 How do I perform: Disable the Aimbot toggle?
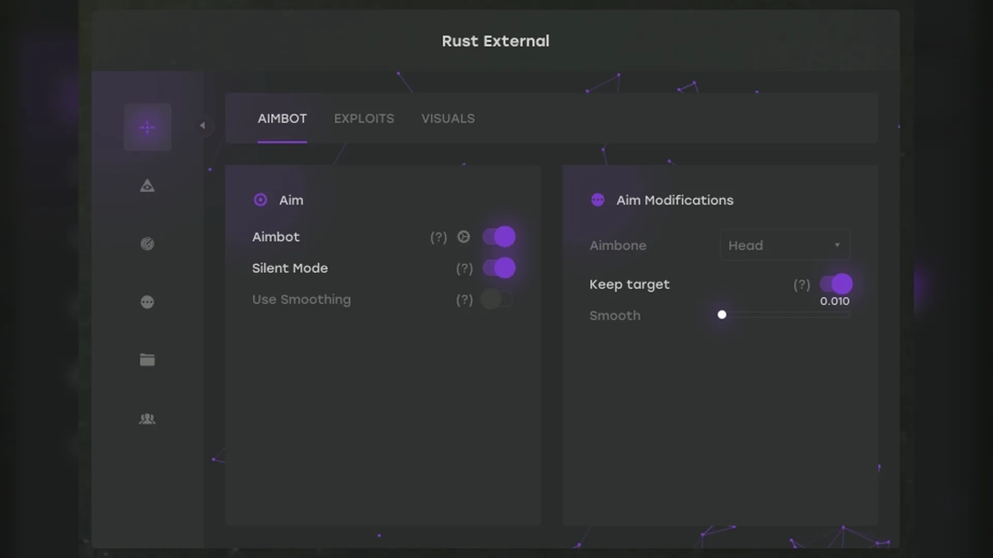(x=499, y=237)
